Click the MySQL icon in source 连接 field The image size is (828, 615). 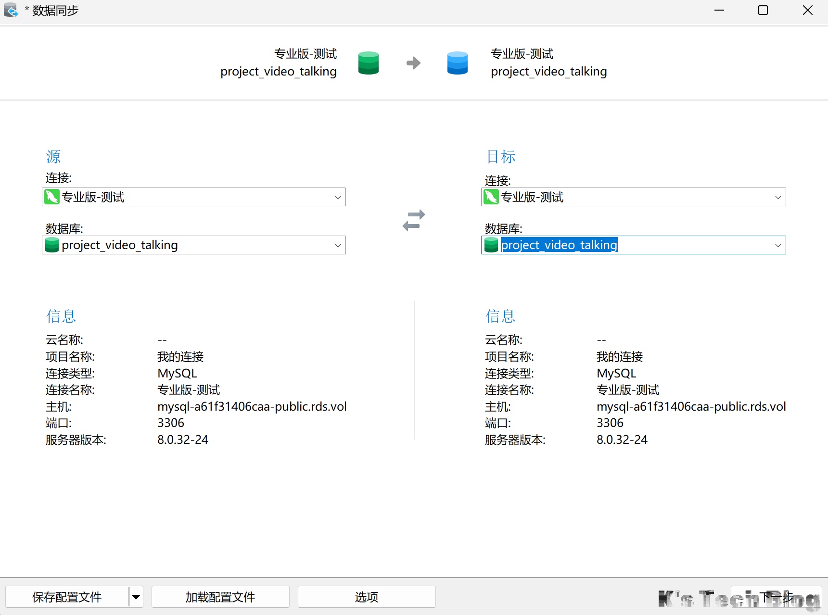[x=52, y=197]
